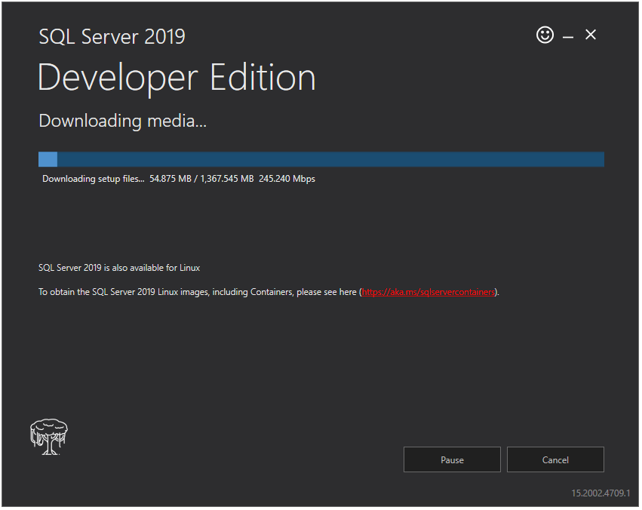The width and height of the screenshot is (642, 510).
Task: Cancel the download
Action: [554, 459]
